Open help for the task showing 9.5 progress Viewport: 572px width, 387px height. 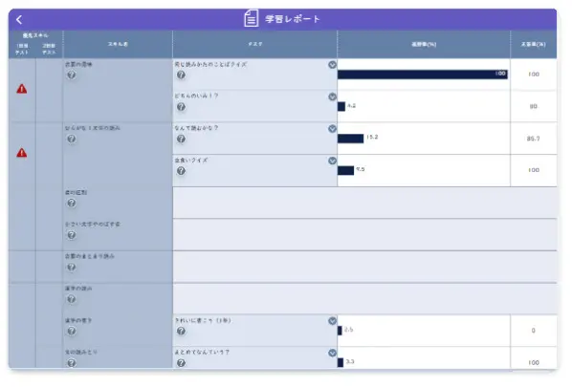pyautogui.click(x=181, y=171)
